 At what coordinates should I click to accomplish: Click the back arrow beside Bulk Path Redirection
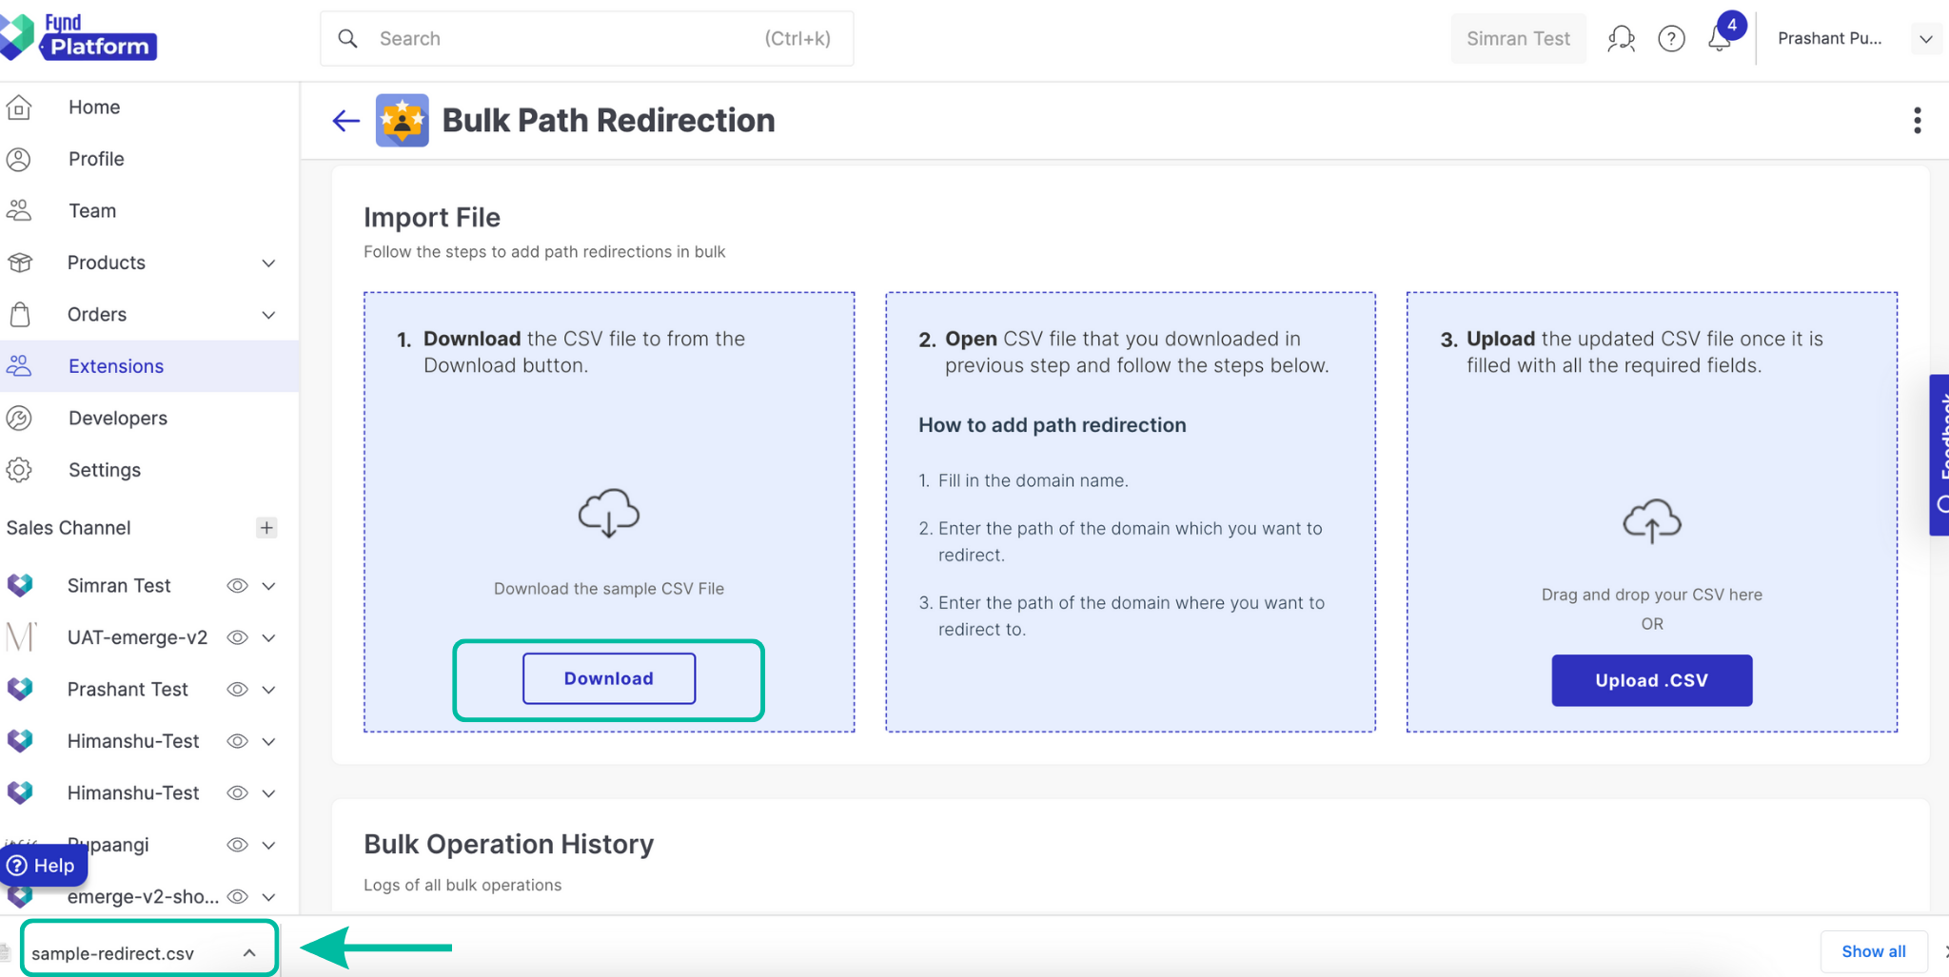[345, 120]
